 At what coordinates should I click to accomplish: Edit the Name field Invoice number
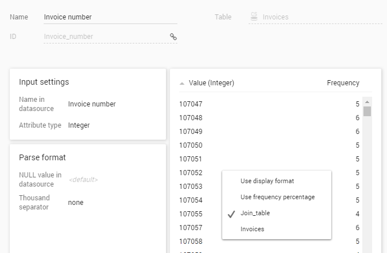point(109,17)
